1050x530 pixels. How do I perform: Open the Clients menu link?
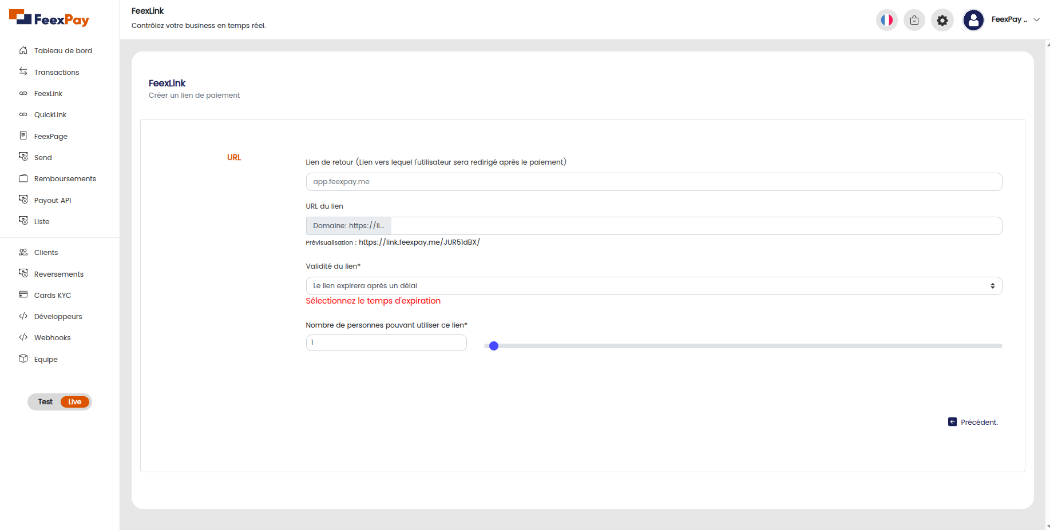coord(46,252)
